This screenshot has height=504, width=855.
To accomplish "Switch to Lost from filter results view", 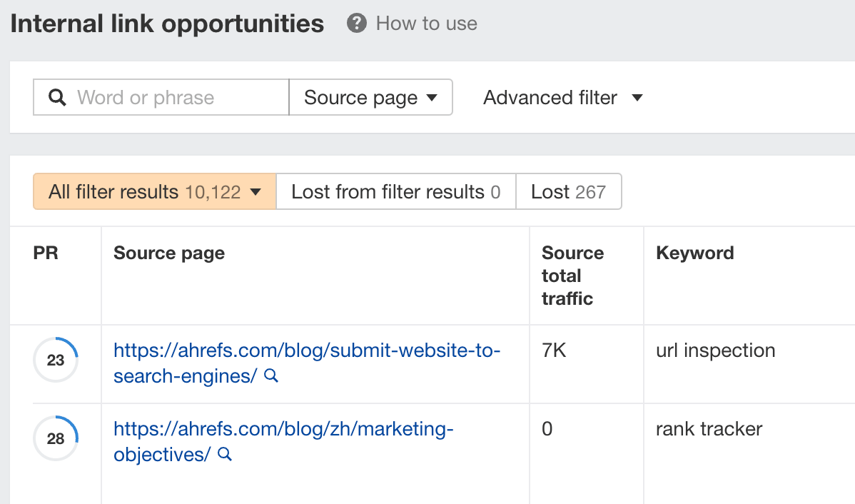I will (x=395, y=191).
